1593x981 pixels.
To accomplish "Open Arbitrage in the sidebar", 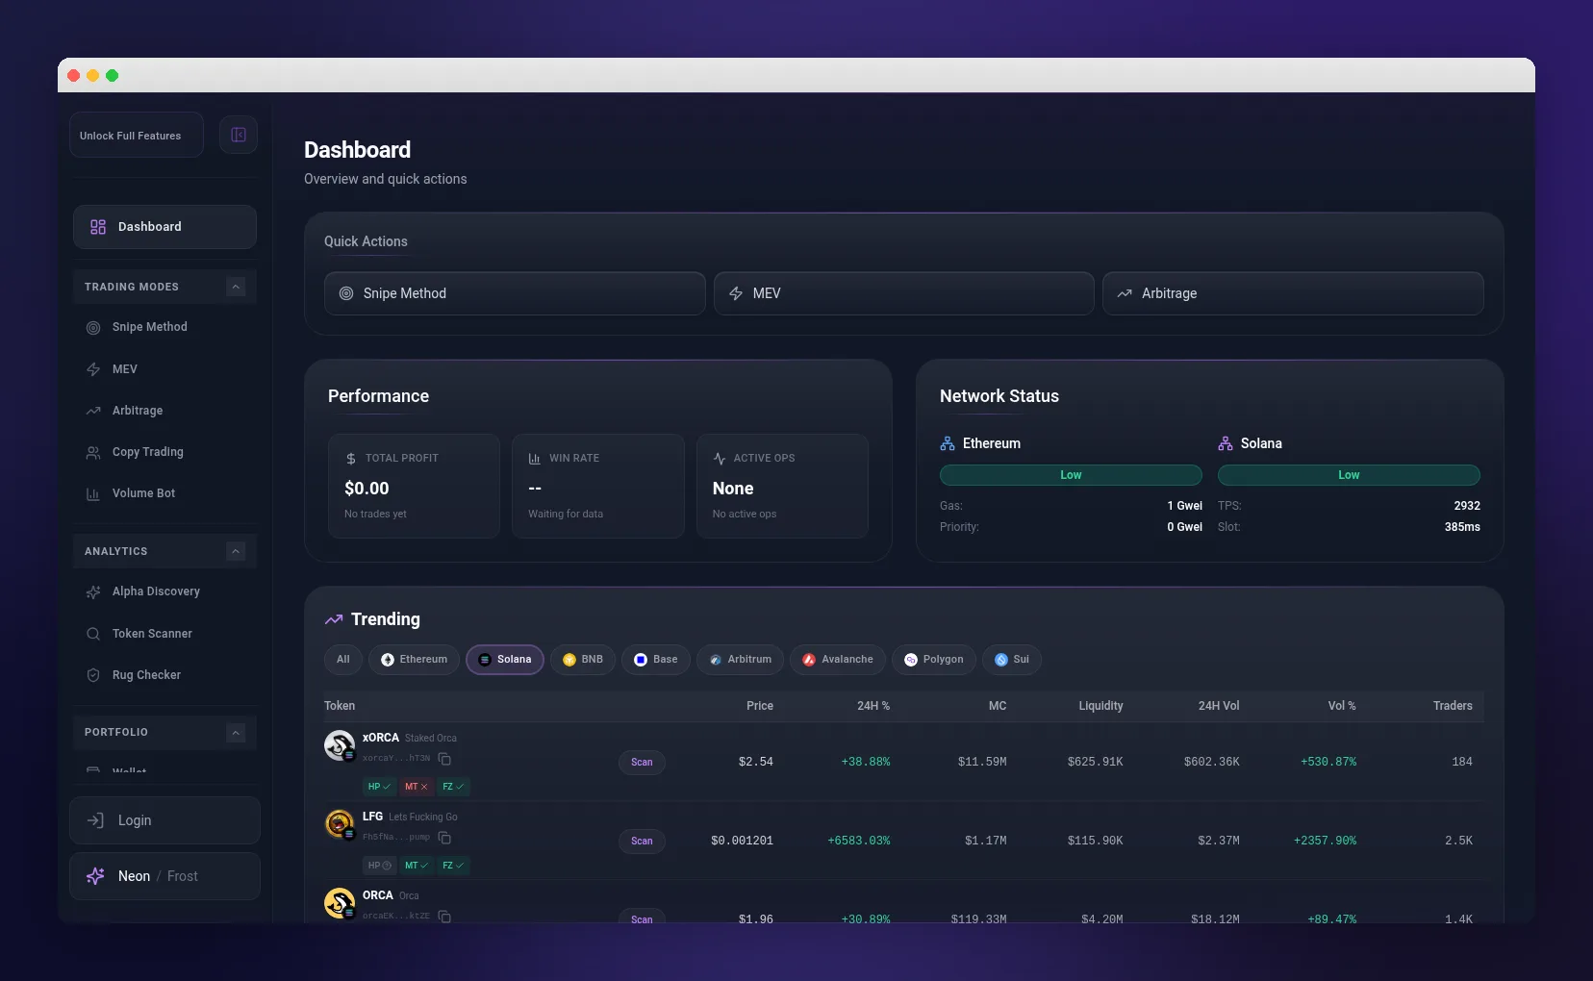I will [x=164, y=411].
